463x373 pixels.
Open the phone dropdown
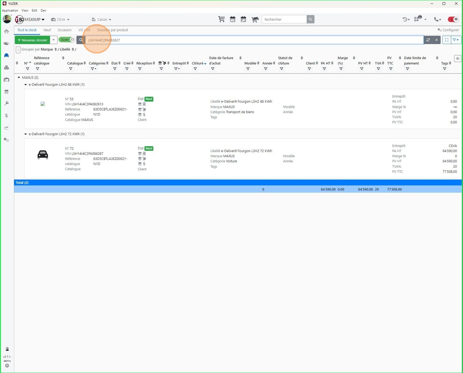click(437, 19)
